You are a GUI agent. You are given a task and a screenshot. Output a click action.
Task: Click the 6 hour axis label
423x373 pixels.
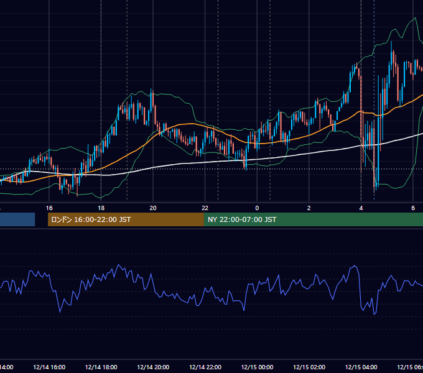pos(413,208)
